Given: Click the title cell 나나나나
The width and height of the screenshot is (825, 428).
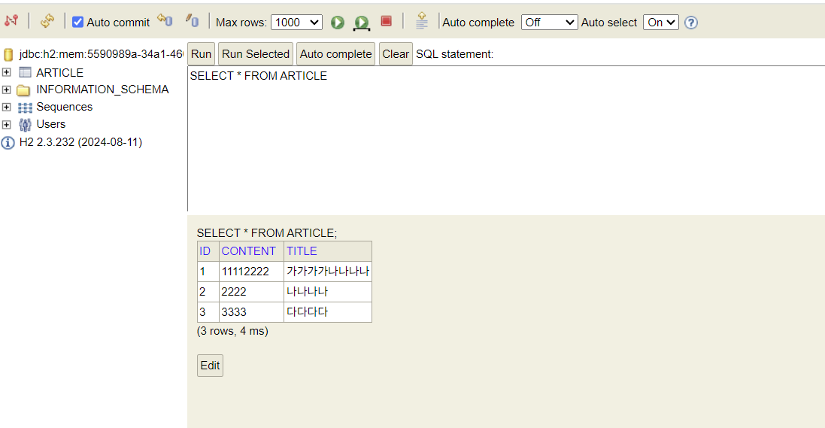Looking at the screenshot, I should [328, 292].
